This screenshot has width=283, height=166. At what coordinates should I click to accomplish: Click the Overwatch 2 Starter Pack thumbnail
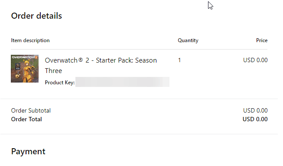(x=25, y=69)
